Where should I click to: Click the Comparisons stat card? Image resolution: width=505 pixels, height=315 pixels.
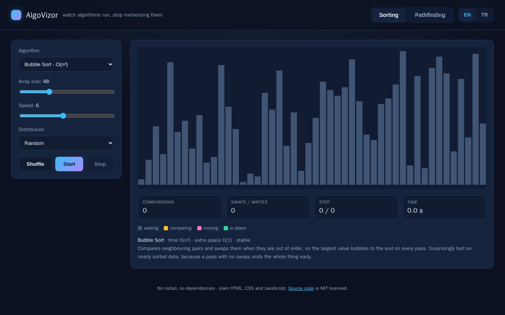click(180, 207)
